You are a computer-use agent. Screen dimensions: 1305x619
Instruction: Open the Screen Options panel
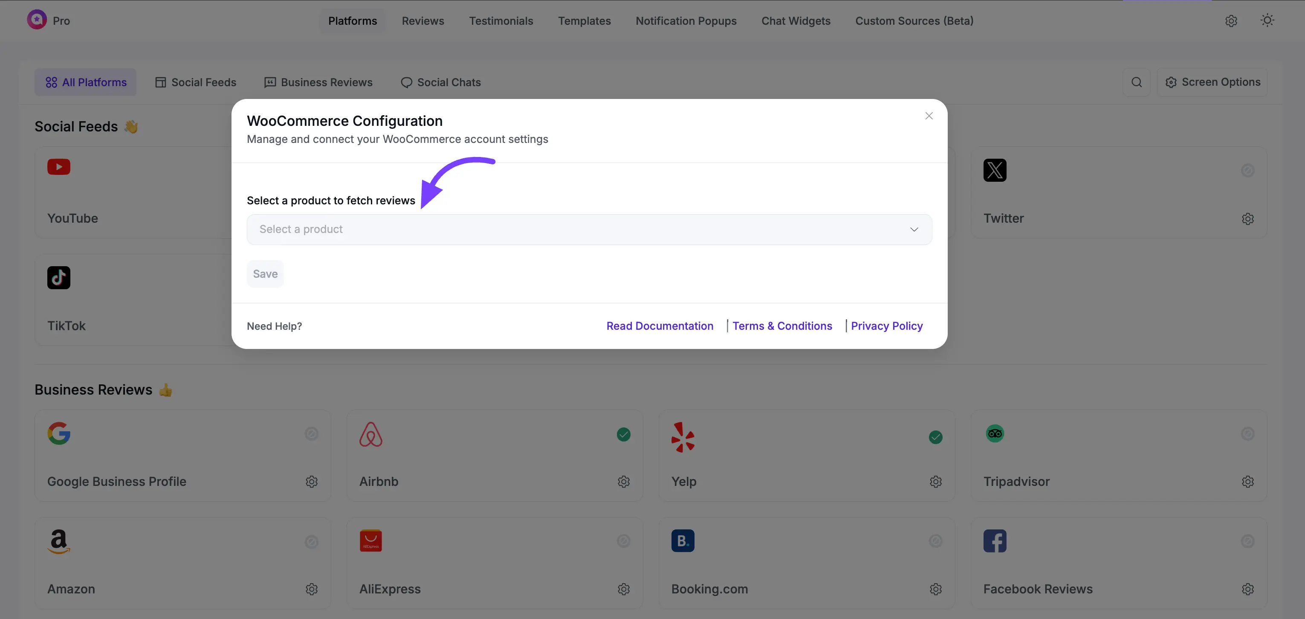click(1213, 81)
